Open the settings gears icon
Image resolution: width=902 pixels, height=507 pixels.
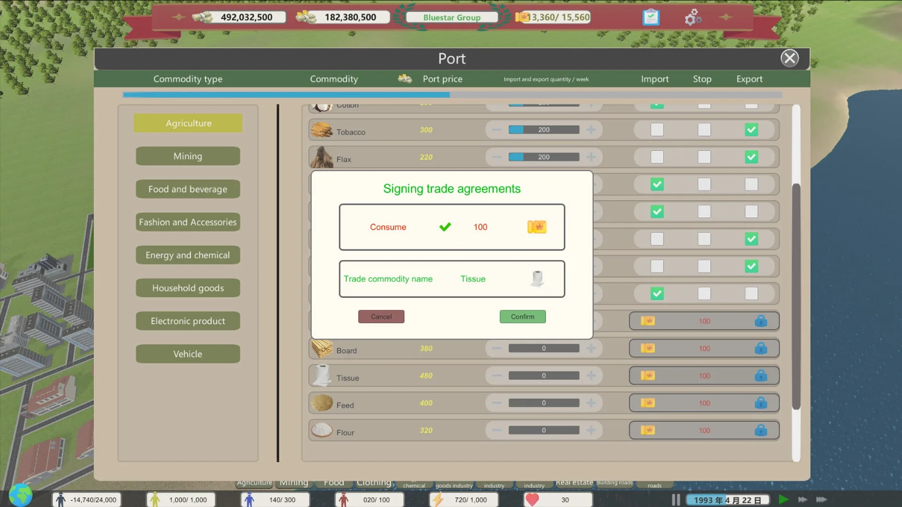pyautogui.click(x=692, y=18)
